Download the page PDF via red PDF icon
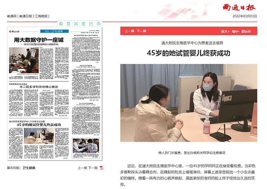The image size is (267, 189). coord(101,168)
